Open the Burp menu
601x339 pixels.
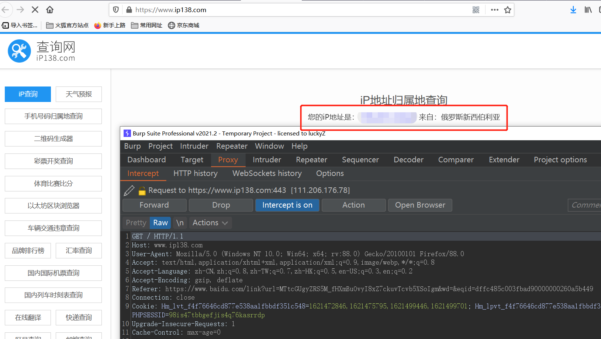(x=132, y=146)
